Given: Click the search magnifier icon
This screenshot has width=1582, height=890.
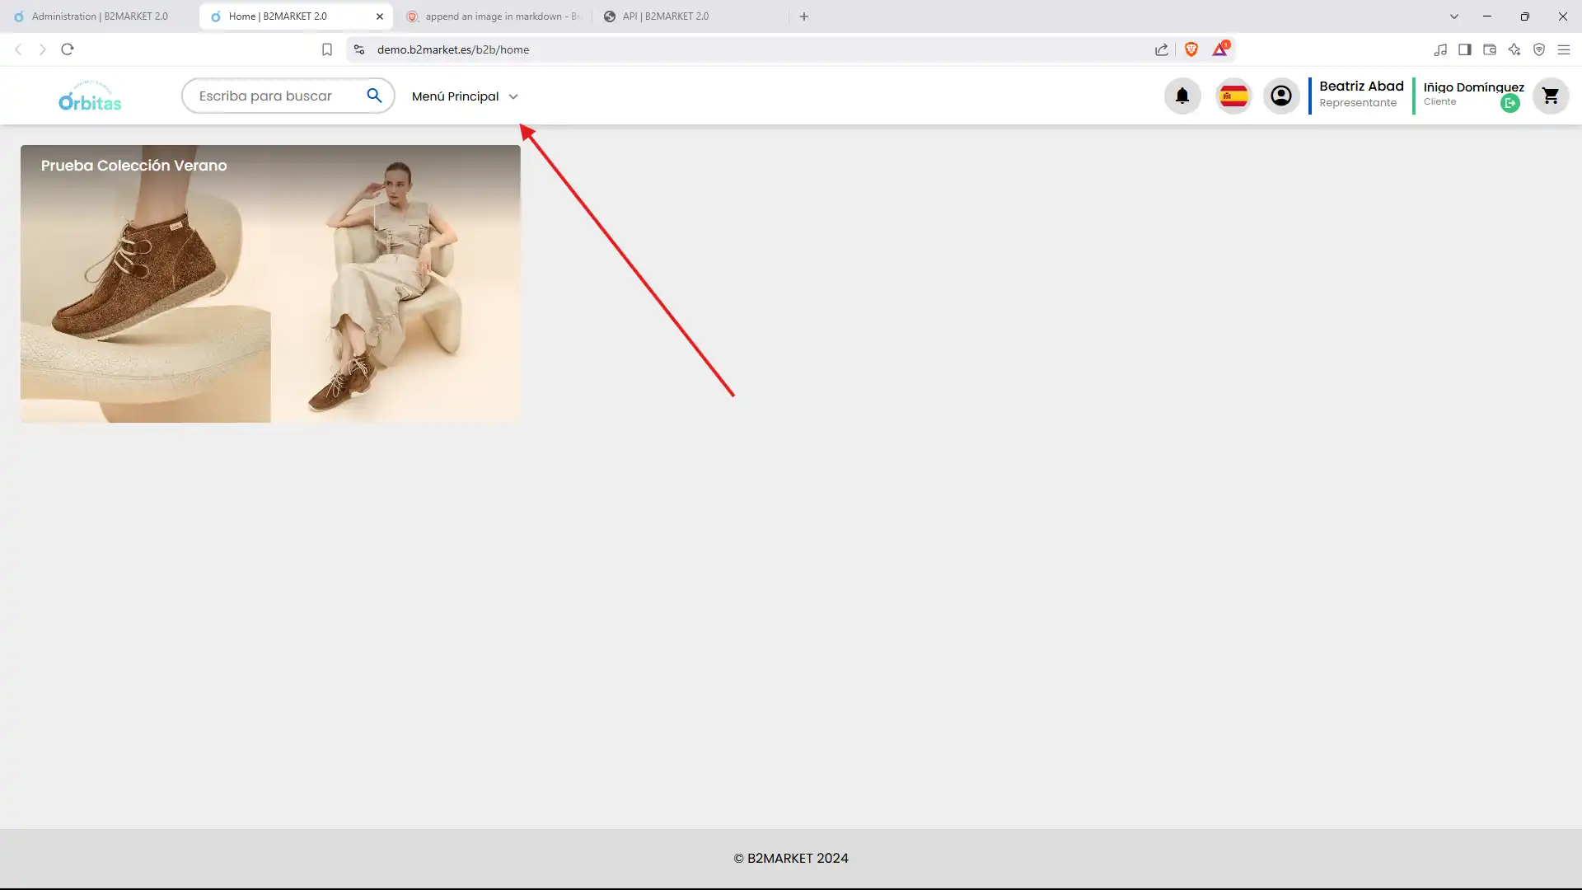Looking at the screenshot, I should (374, 96).
